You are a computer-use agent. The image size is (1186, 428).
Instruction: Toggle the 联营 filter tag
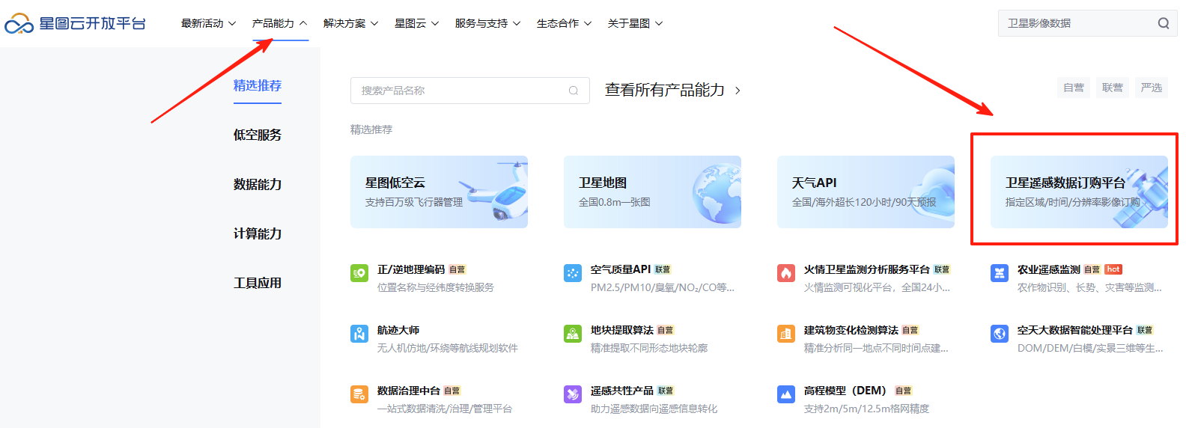(x=1113, y=88)
